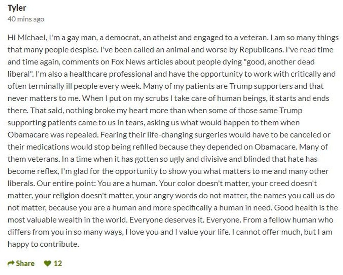The image size is (343, 275).
Task: Click the "40 mins ago" timestamp
Action: point(26,19)
